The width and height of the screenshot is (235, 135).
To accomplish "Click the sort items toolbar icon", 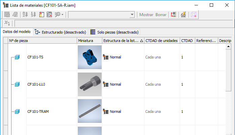I will 25,15.
